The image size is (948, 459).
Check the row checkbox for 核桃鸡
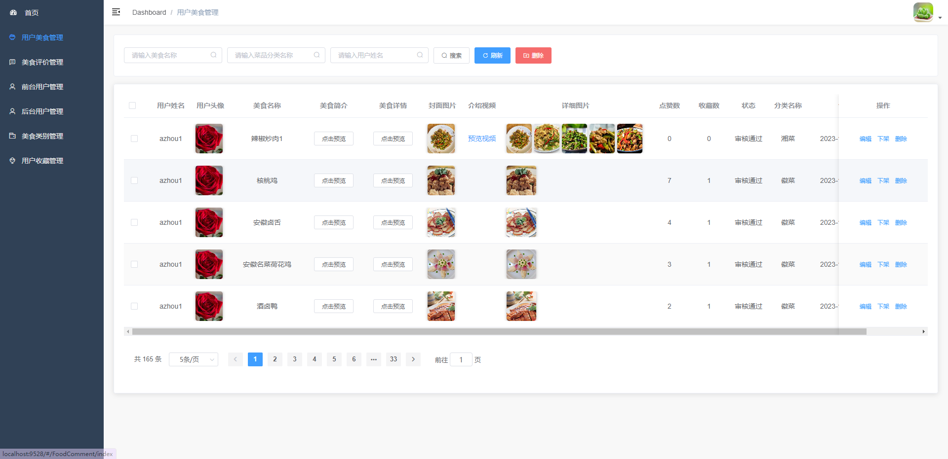134,180
